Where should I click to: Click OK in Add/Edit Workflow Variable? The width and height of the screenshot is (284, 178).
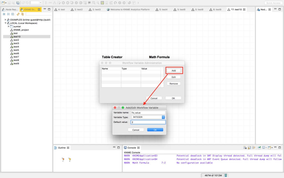pos(155,130)
